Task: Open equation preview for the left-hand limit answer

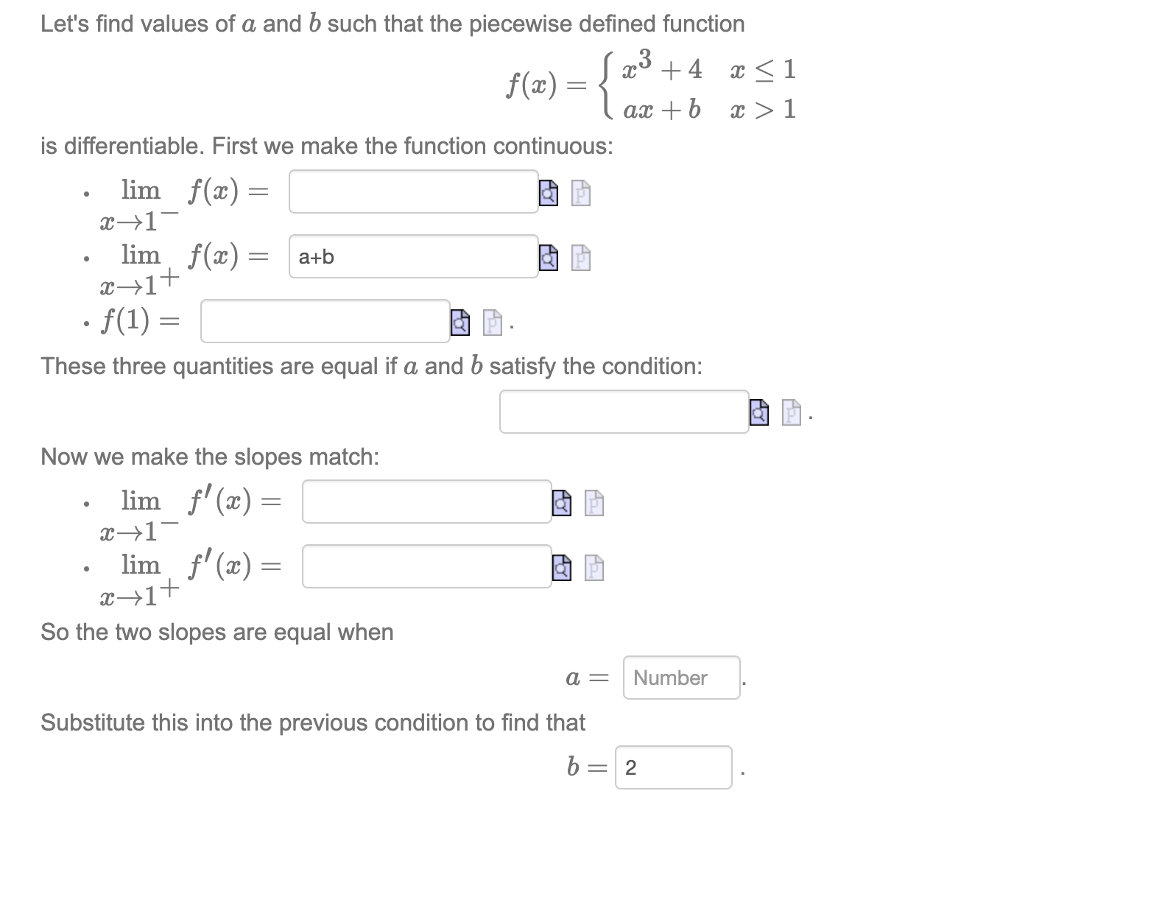Action: point(549,192)
